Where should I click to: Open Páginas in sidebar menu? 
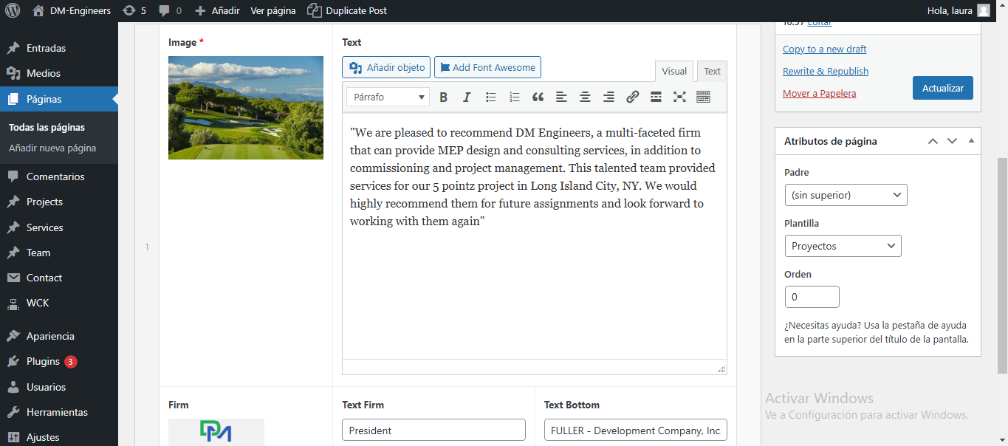point(59,99)
